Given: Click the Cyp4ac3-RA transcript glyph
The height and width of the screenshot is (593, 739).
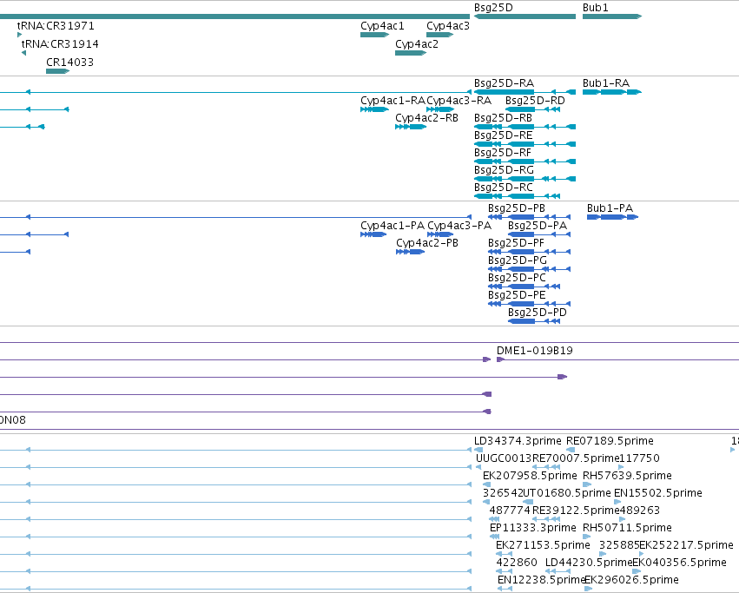Looking at the screenshot, I should pyautogui.click(x=440, y=109).
